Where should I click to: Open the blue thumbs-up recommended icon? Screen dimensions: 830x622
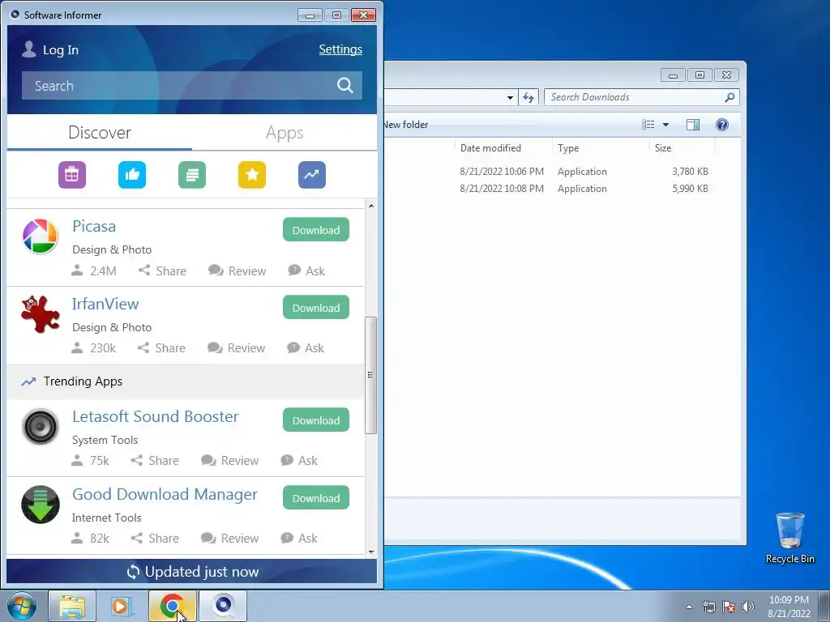click(132, 175)
